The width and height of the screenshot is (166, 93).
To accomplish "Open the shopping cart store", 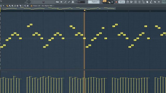I will [x=159, y=2].
